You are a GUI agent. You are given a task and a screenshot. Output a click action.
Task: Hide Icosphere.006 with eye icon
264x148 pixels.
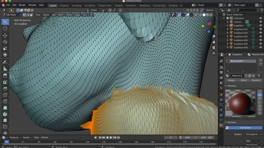tap(261, 48)
